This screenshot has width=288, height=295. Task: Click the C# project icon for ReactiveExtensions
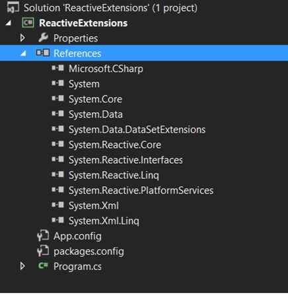(x=28, y=22)
